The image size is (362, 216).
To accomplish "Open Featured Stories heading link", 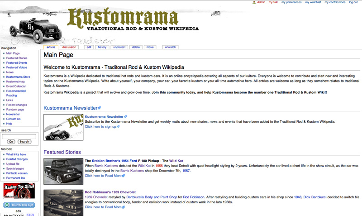I will coord(62,152).
